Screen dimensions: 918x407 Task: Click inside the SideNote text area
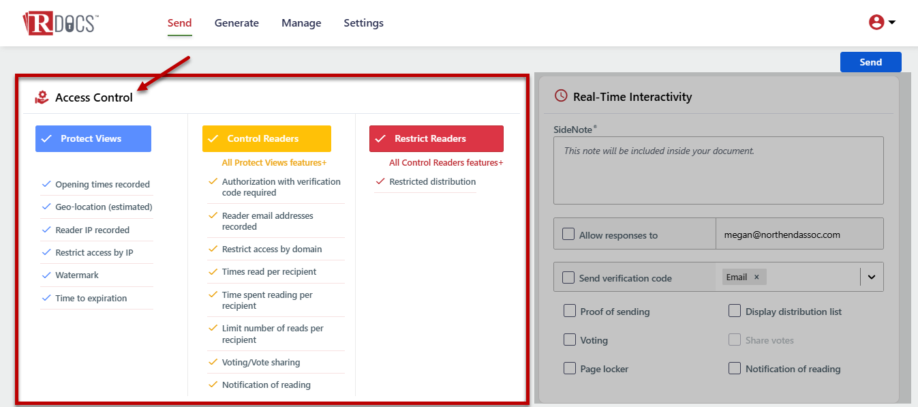point(718,170)
